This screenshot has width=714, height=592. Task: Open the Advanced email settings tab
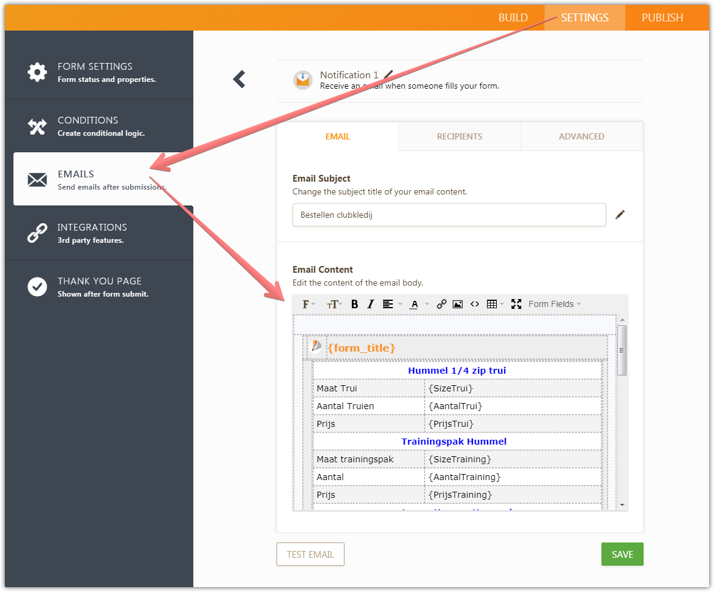[581, 136]
